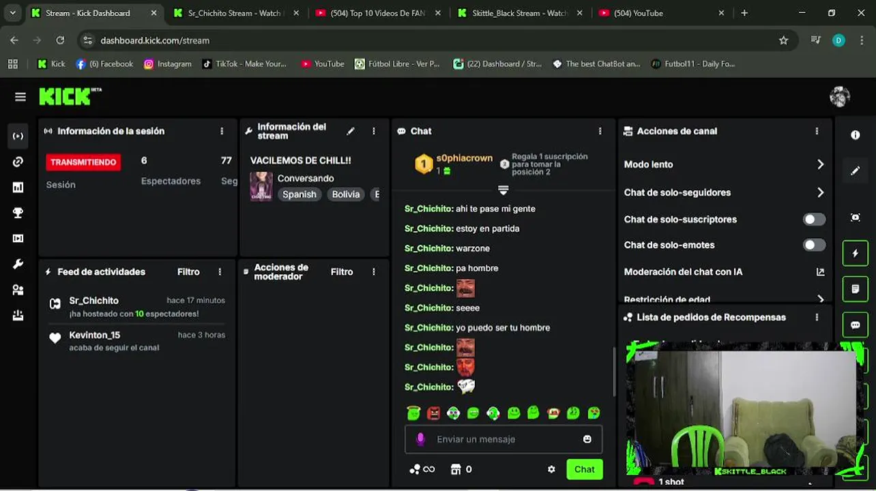Click the Spanish language tag
This screenshot has height=491, width=876.
pos(300,194)
